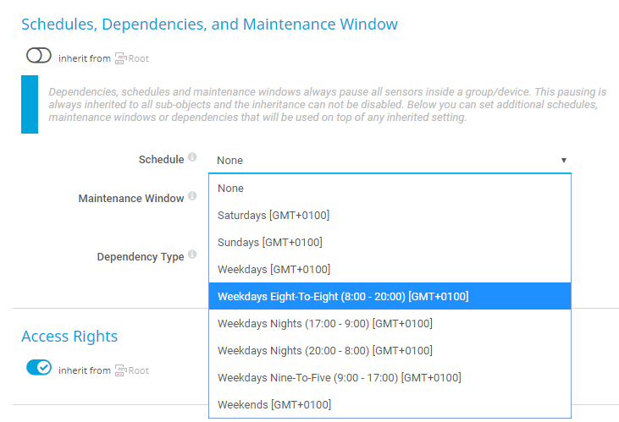
Task: Click the Root device icon under Schedules heading
Action: pyautogui.click(x=120, y=58)
